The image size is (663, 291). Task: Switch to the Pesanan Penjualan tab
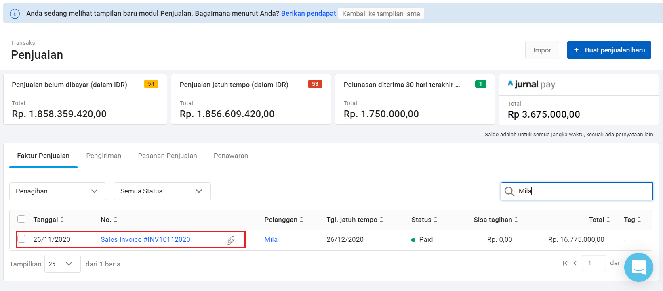(x=167, y=156)
